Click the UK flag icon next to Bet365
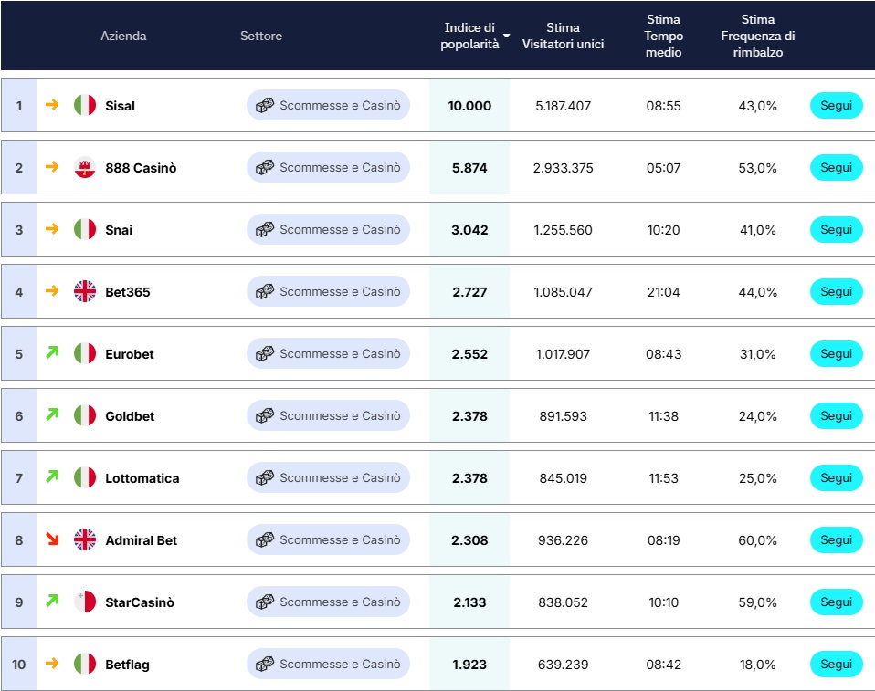The image size is (875, 691). [x=85, y=292]
